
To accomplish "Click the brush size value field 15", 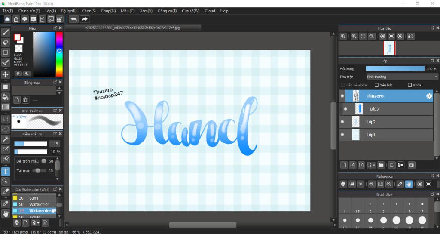I will [55, 144].
